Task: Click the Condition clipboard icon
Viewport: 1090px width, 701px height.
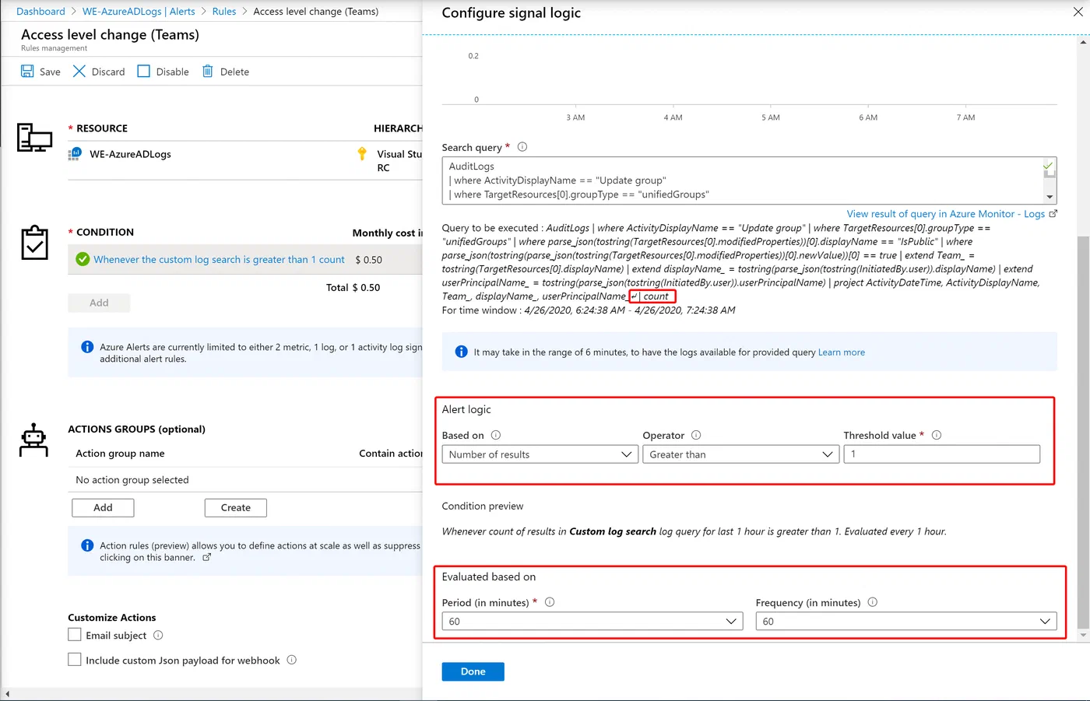Action: pyautogui.click(x=34, y=243)
